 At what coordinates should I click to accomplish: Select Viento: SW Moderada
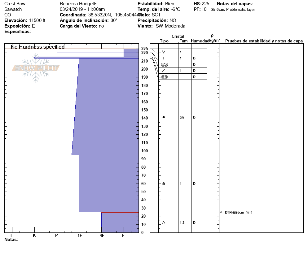point(161,26)
